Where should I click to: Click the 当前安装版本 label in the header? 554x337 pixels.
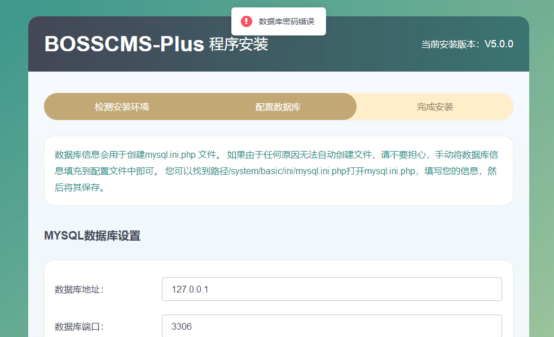(451, 44)
